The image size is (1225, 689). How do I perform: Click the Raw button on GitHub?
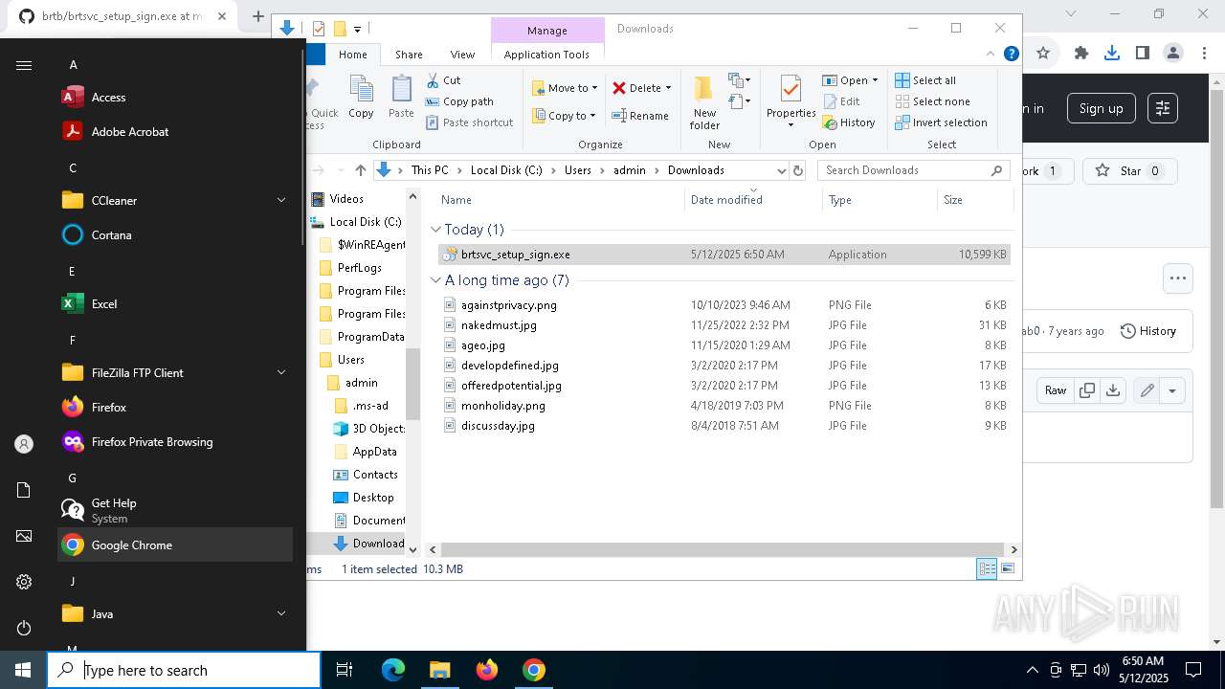pos(1056,390)
